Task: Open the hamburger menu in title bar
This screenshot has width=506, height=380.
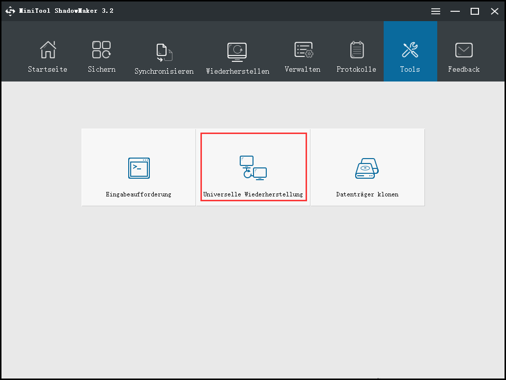Action: [436, 11]
